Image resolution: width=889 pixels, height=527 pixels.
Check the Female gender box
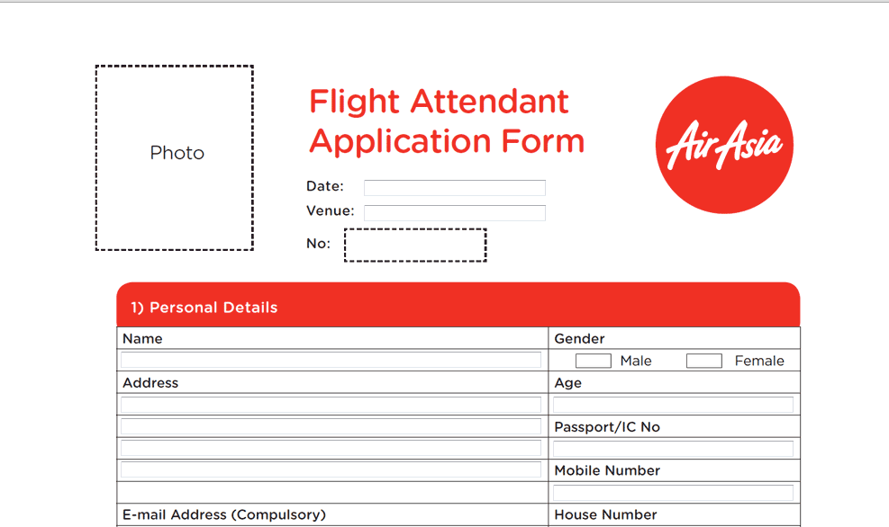tap(703, 361)
